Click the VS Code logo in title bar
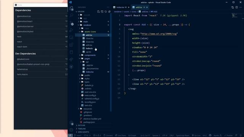244x137 pixels. [x=70, y=2]
